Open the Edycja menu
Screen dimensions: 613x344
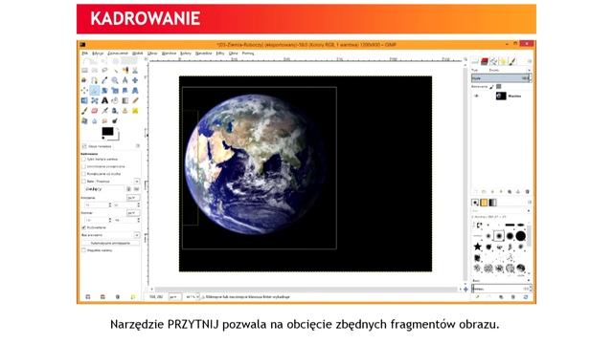coord(98,54)
